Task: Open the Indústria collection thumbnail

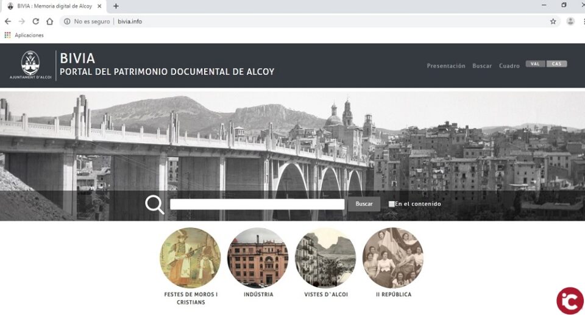Action: (258, 258)
